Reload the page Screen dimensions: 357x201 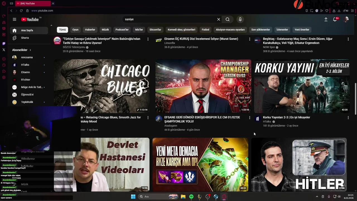[x=21, y=11]
